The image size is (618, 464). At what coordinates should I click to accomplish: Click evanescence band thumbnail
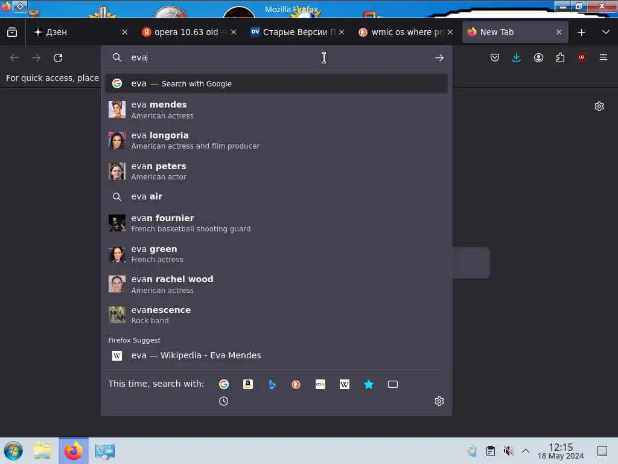117,315
